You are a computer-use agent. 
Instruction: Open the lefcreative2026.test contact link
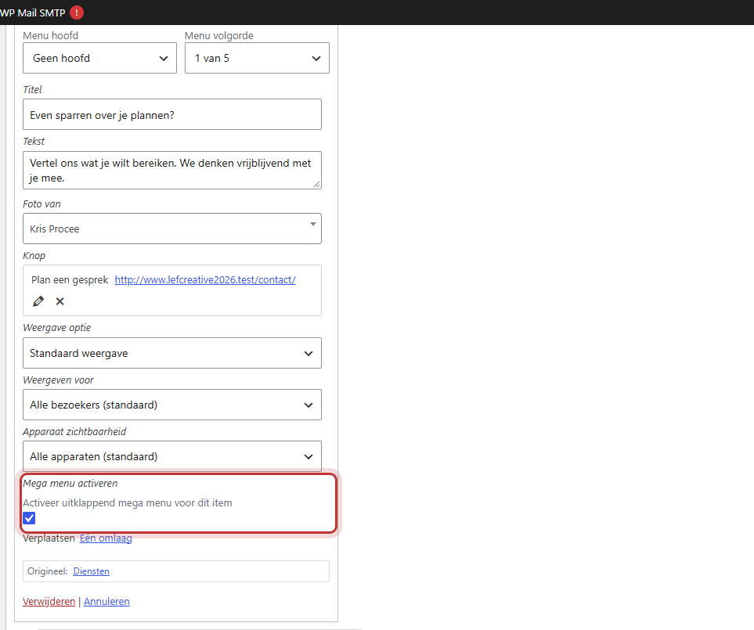205,279
